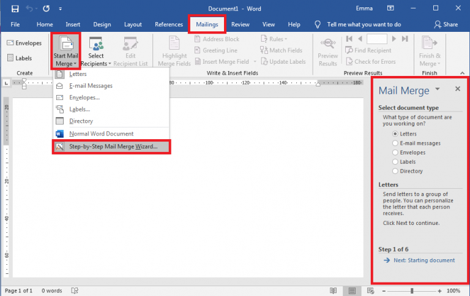Open the Rules dropdown

coord(274,39)
